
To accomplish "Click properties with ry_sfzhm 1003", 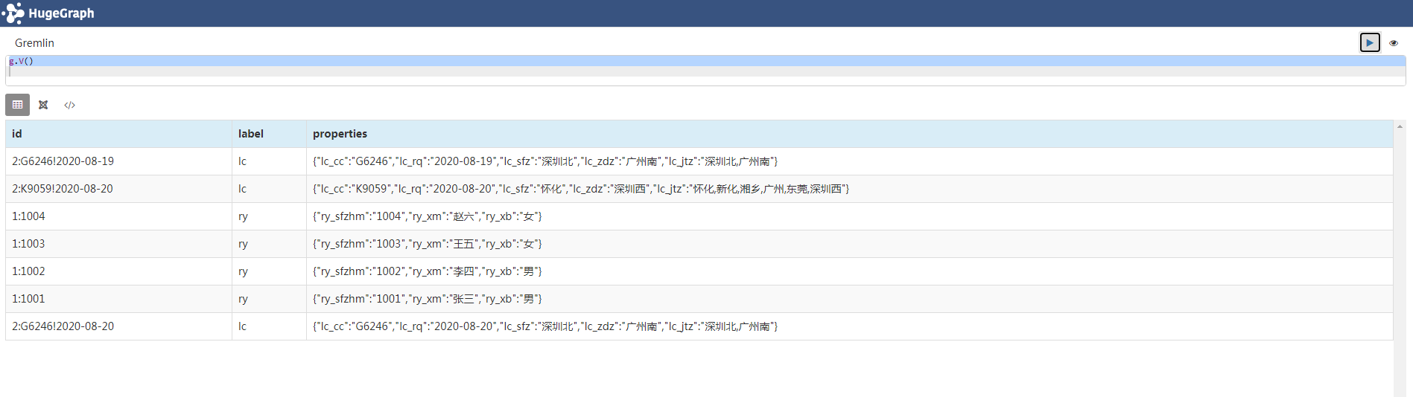I will (849, 244).
